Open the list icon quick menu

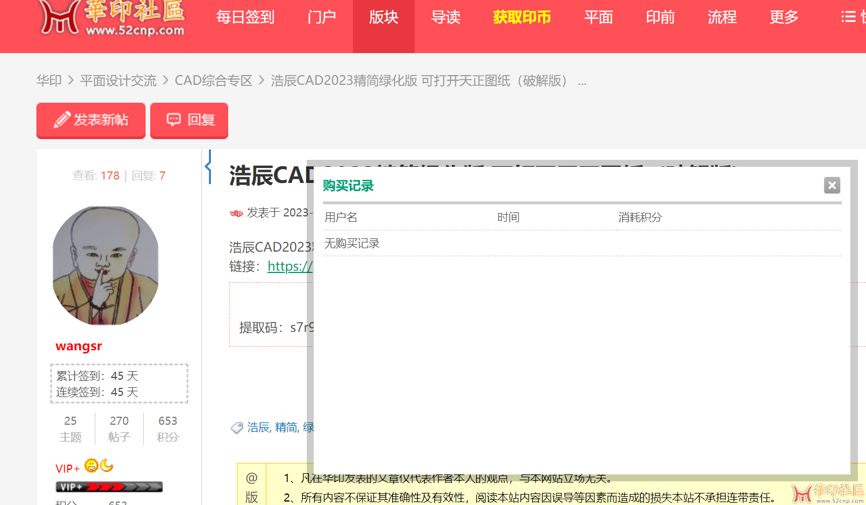848,17
